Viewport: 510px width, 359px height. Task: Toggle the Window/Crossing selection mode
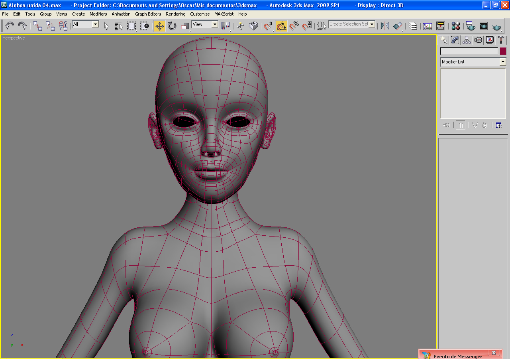pyautogui.click(x=144, y=26)
